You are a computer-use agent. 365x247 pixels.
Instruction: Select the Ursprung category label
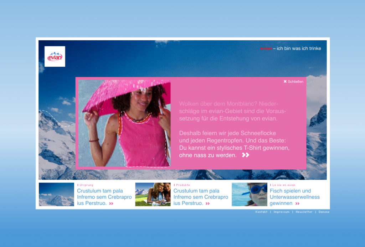(86, 185)
